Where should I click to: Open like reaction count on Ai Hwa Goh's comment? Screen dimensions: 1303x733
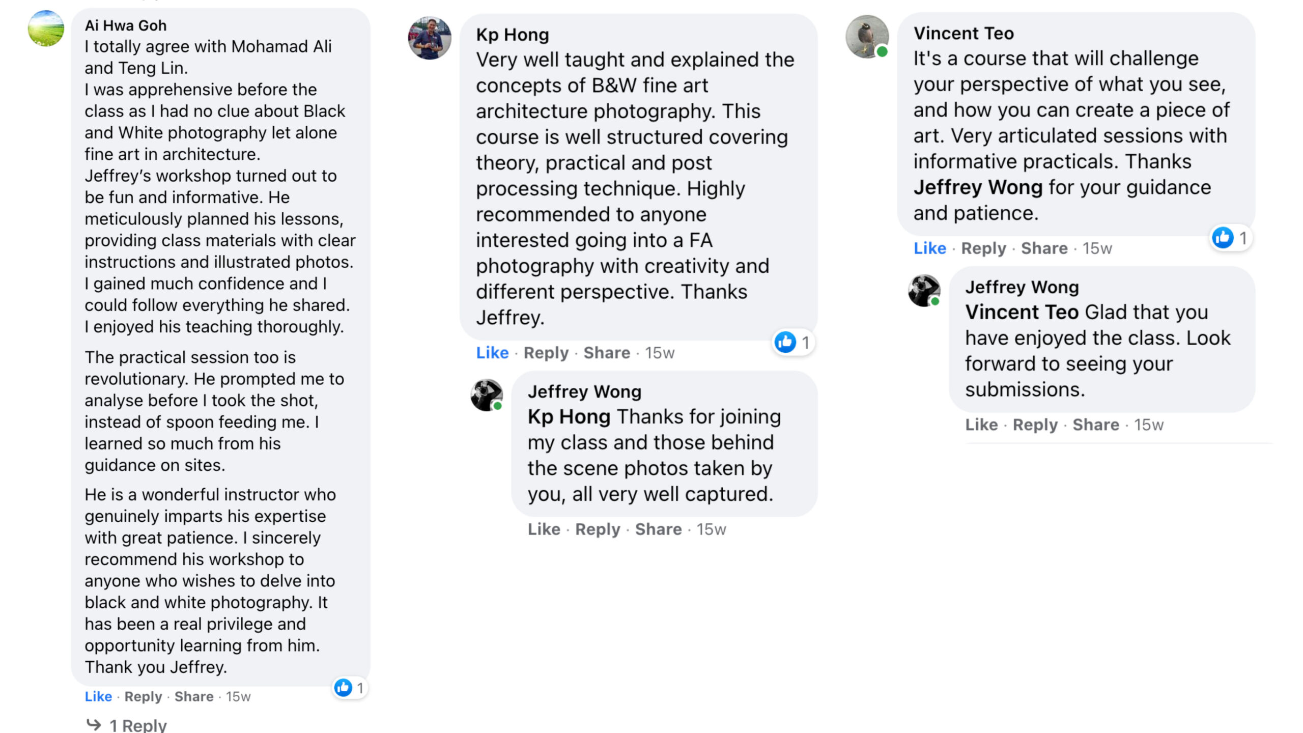[x=350, y=688]
